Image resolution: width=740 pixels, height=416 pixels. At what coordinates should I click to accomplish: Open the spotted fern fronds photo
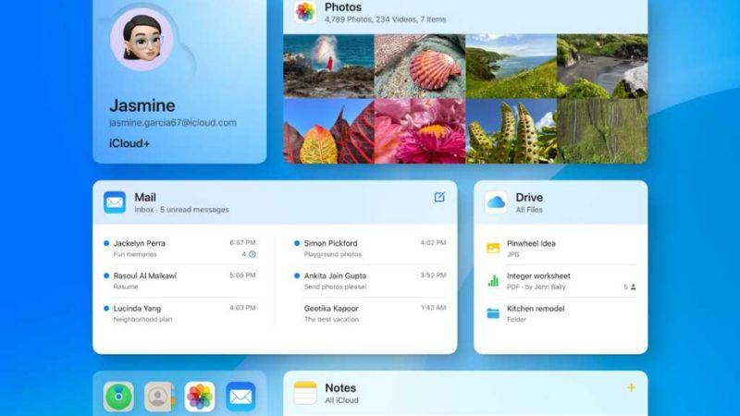point(512,131)
